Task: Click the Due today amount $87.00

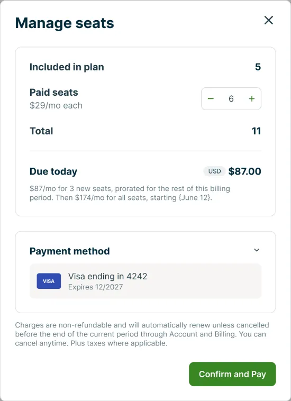Action: click(x=245, y=171)
